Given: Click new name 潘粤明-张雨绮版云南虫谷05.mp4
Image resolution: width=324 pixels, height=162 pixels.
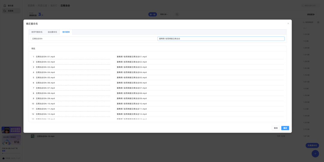Looking at the screenshot, I should coord(132,78).
